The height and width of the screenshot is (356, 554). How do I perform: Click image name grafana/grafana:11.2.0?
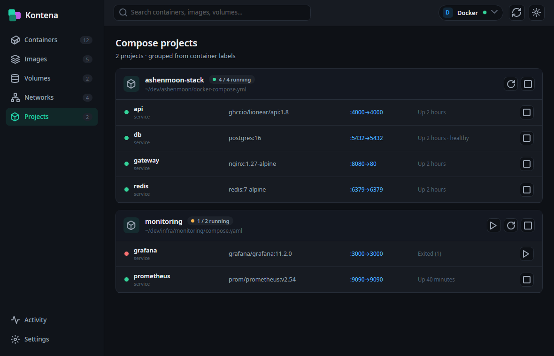pos(260,253)
